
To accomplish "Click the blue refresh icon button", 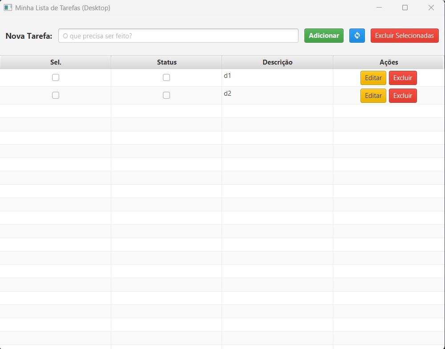I will 357,36.
